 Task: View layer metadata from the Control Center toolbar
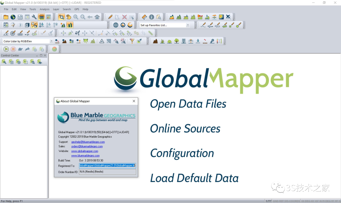coord(11,62)
